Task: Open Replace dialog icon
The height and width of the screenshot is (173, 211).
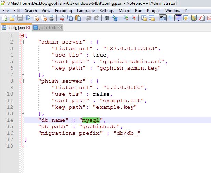Action: pyautogui.click(x=115, y=18)
